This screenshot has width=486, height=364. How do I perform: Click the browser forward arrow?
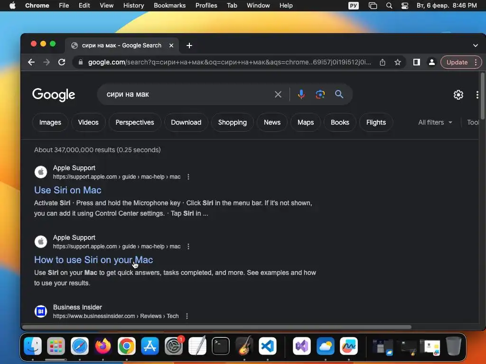pyautogui.click(x=47, y=62)
